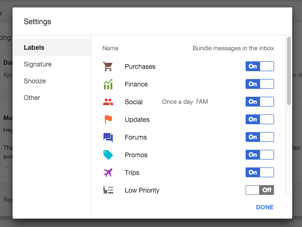Click the DONE button
Image resolution: width=302 pixels, height=227 pixels.
point(265,207)
